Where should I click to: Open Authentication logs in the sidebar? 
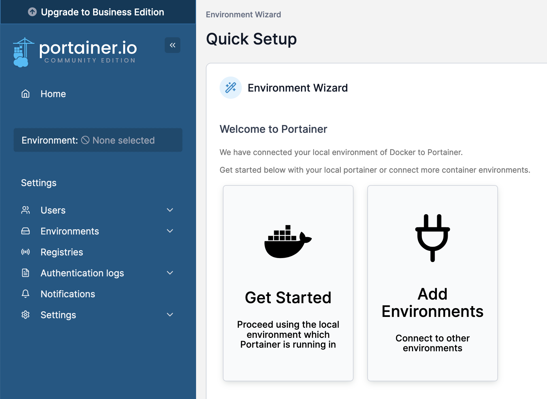[x=98, y=273]
